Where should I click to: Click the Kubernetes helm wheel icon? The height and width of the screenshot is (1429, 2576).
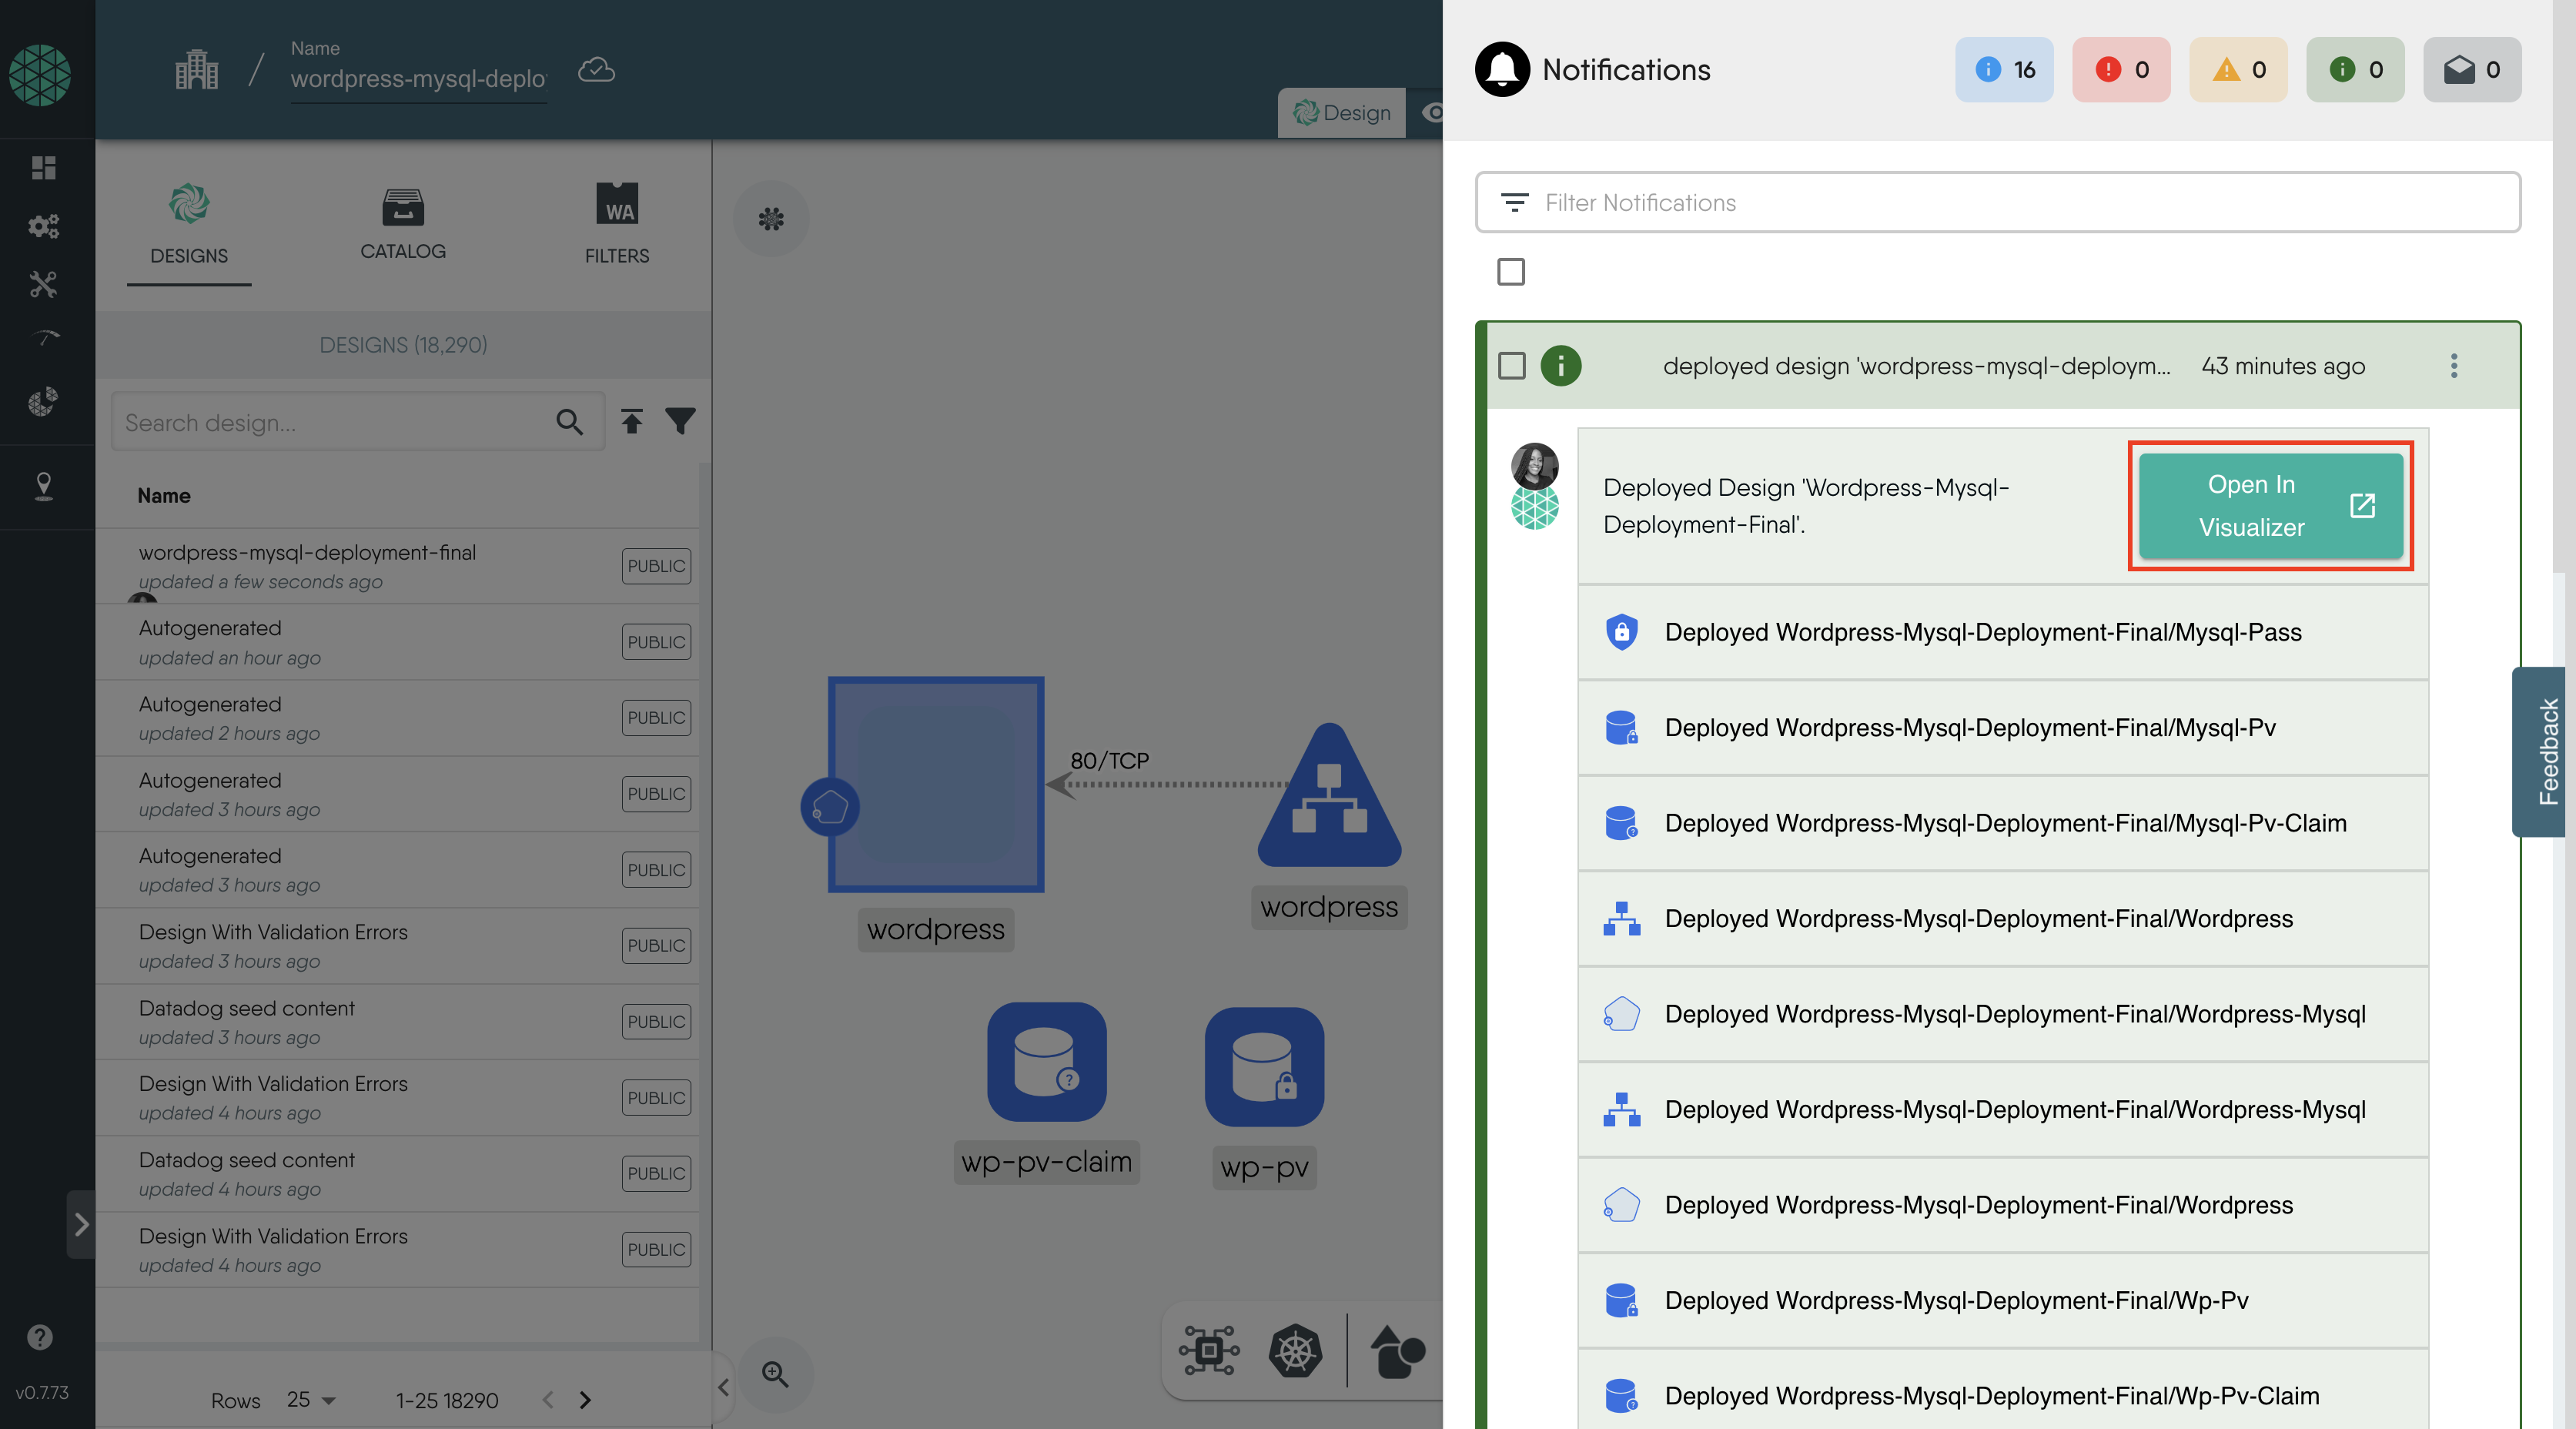click(1295, 1351)
